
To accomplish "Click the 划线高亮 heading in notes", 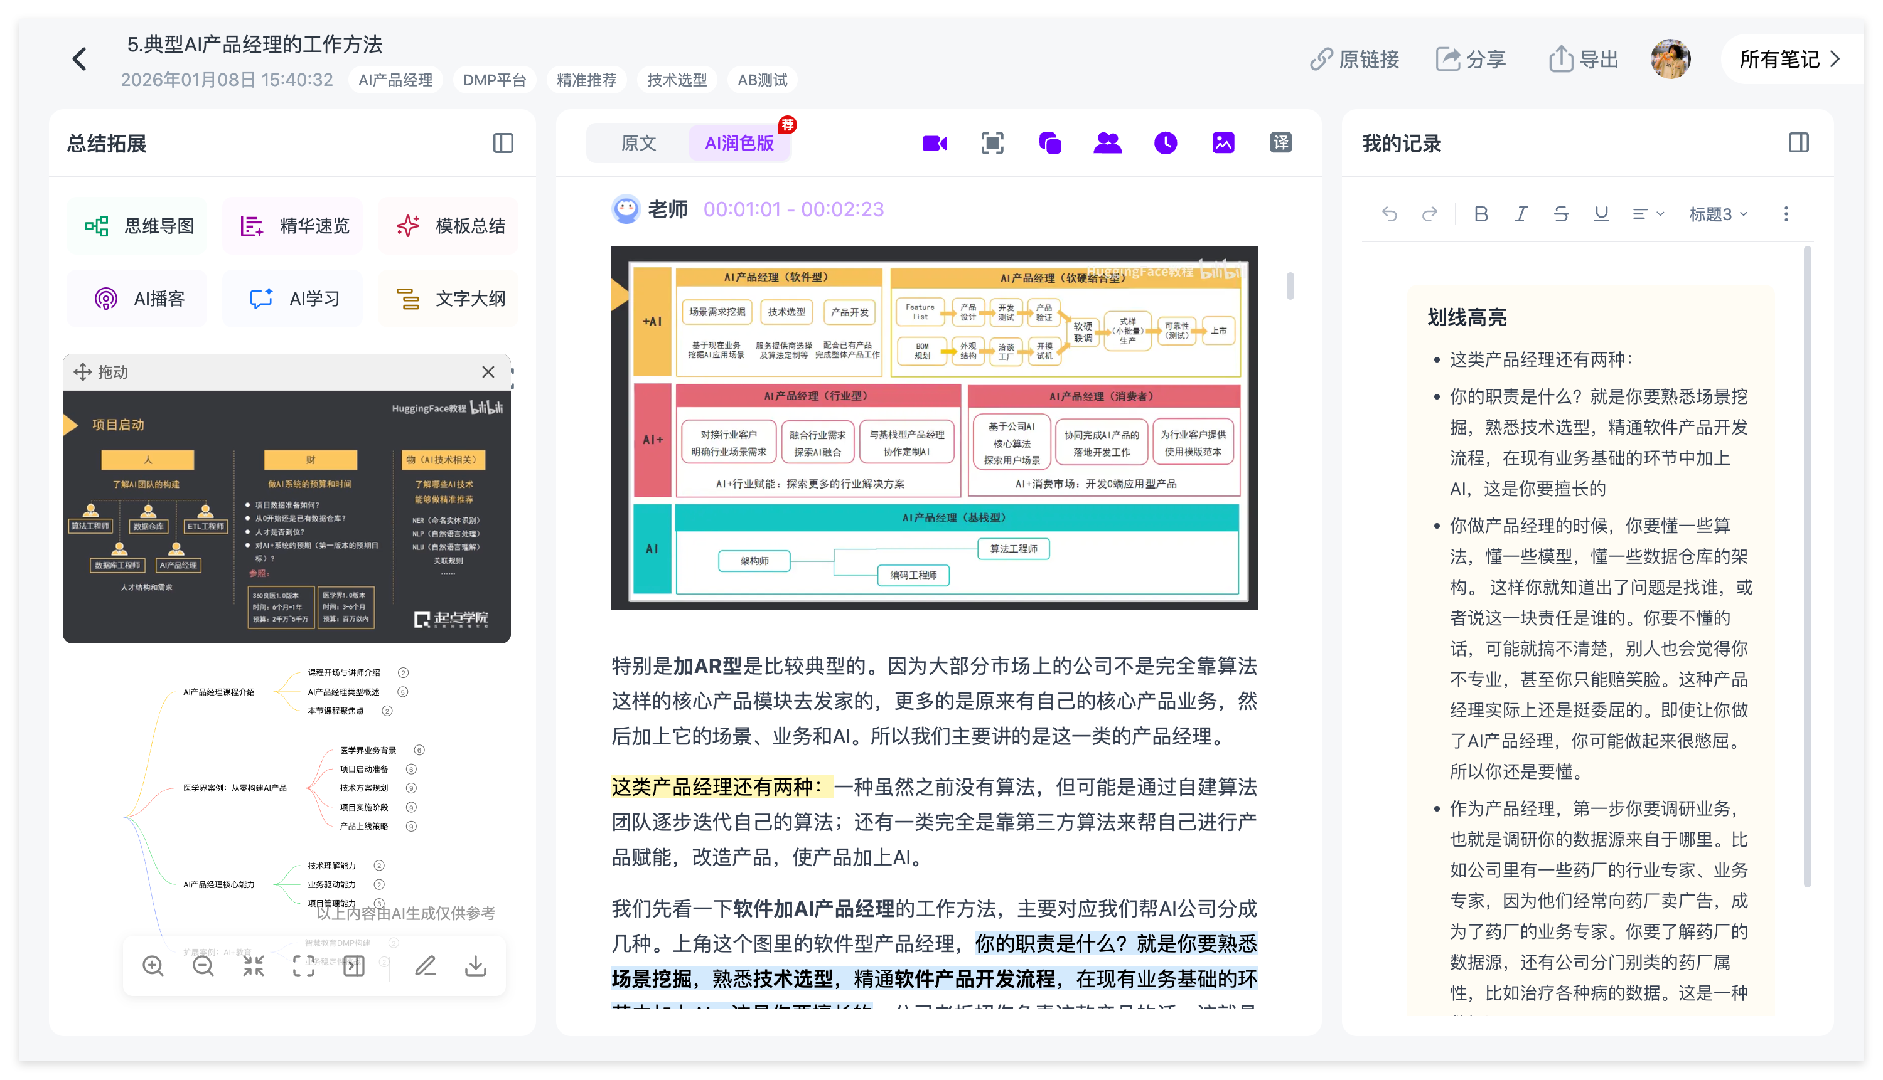I will (1467, 317).
